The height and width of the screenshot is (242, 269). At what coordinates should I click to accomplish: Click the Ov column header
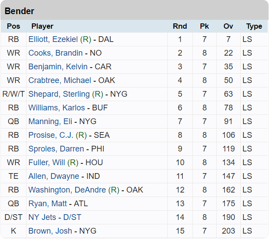click(x=228, y=26)
